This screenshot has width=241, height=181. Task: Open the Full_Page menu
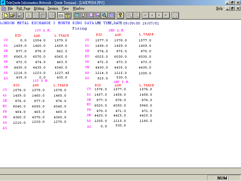[23, 8]
